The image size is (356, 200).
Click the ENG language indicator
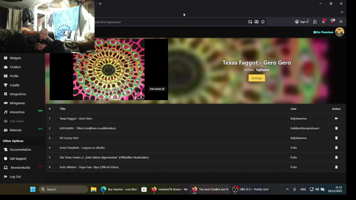[x=303, y=189]
